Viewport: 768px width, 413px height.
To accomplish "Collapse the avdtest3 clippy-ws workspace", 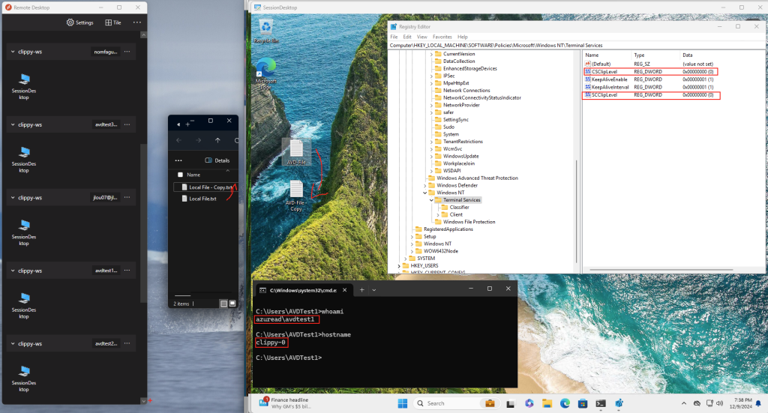I will (x=13, y=124).
